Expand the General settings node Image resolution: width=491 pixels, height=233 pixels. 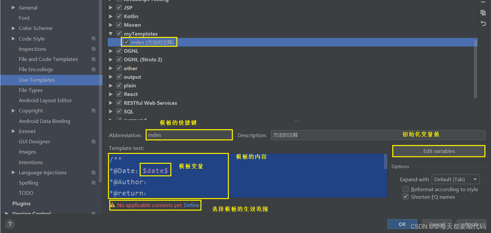click(13, 8)
